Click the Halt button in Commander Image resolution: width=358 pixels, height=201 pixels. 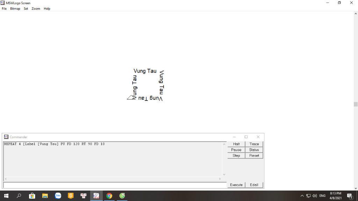pos(236,144)
